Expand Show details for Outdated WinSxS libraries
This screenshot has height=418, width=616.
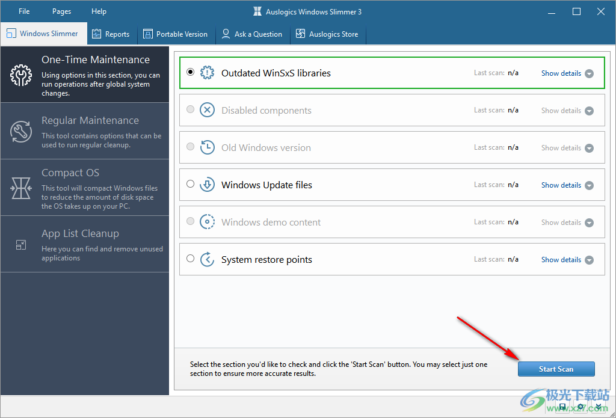(567, 73)
